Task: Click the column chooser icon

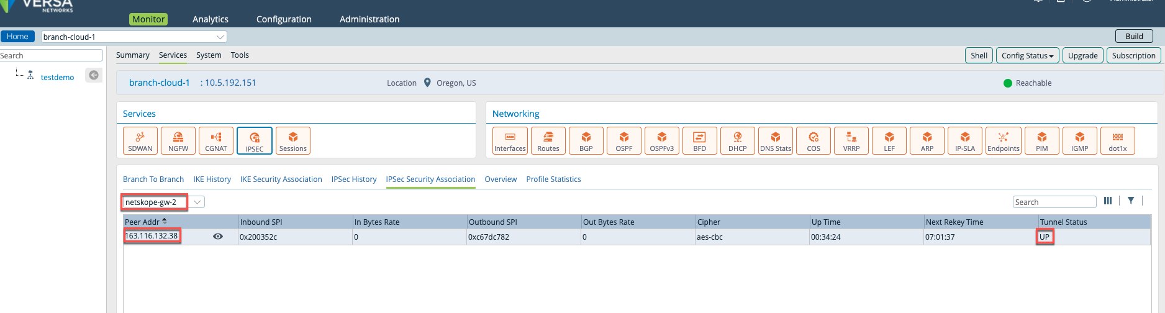Action: [x=1108, y=201]
